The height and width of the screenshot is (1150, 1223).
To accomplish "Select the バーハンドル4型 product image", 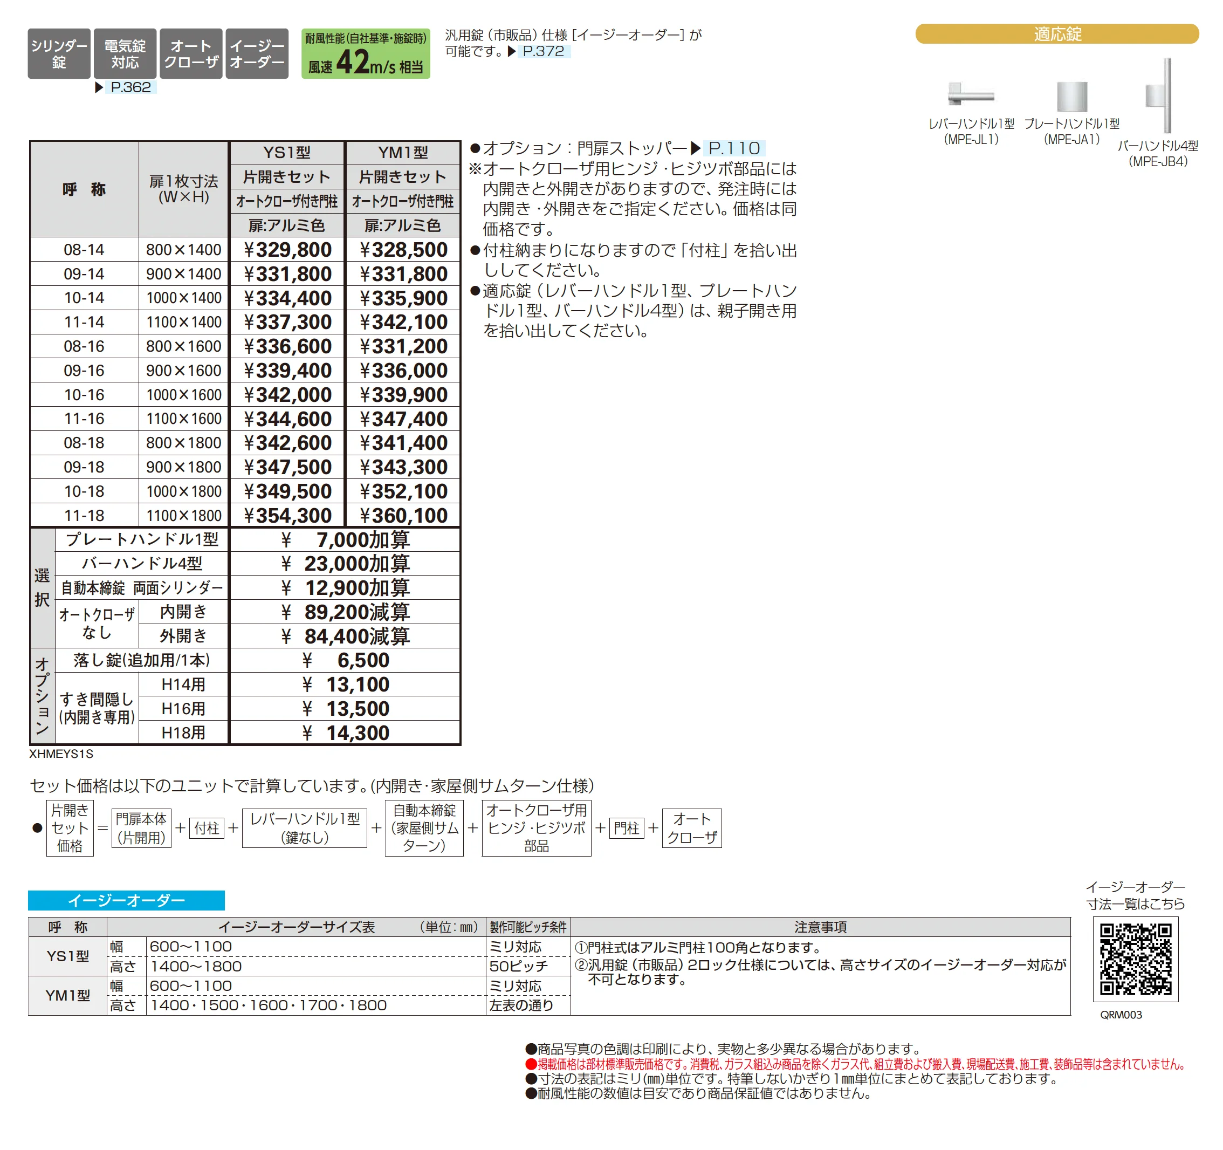I will coord(1158,95).
